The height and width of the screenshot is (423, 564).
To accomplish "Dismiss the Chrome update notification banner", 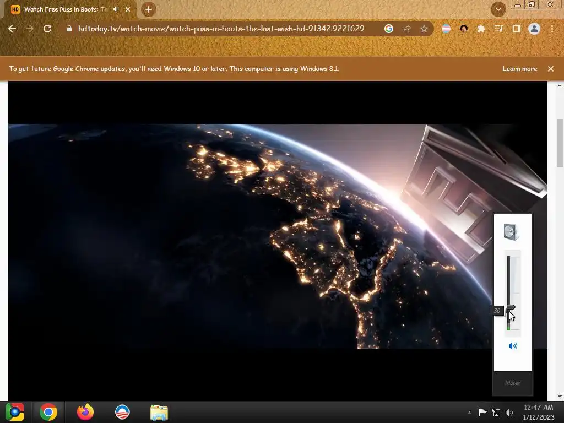I will [x=551, y=69].
